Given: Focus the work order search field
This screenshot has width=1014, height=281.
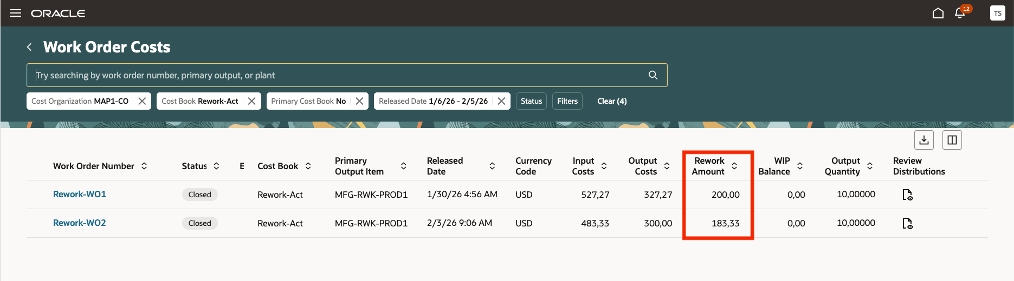Looking at the screenshot, I should point(336,75).
